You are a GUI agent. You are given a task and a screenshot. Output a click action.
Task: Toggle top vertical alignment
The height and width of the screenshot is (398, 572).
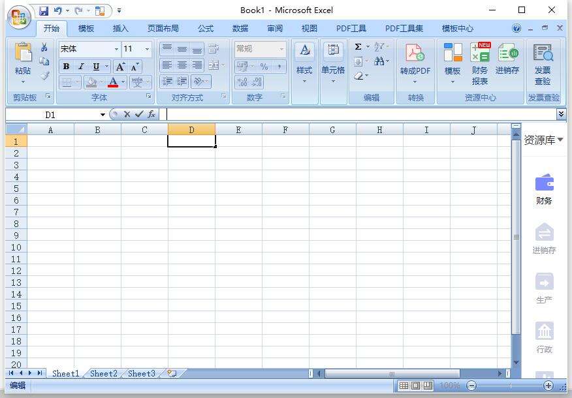point(167,48)
